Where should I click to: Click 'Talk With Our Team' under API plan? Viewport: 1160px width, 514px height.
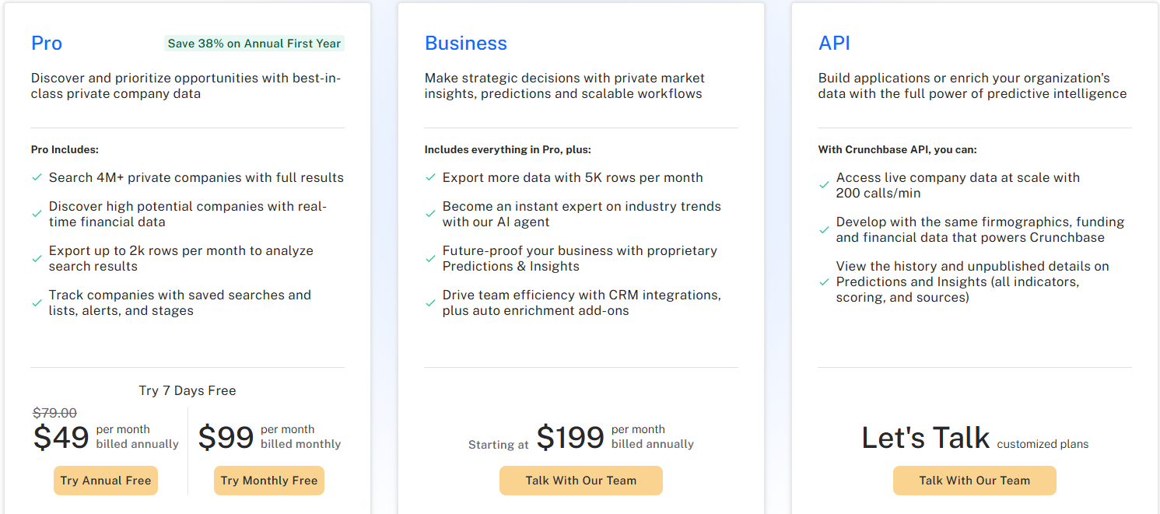(x=974, y=481)
